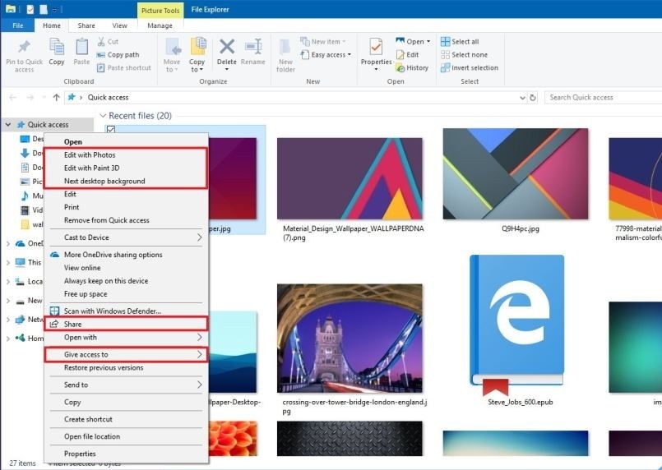Select the Q9H4pc.jpg thumbnail
This screenshot has width=662, height=470.
[516, 174]
